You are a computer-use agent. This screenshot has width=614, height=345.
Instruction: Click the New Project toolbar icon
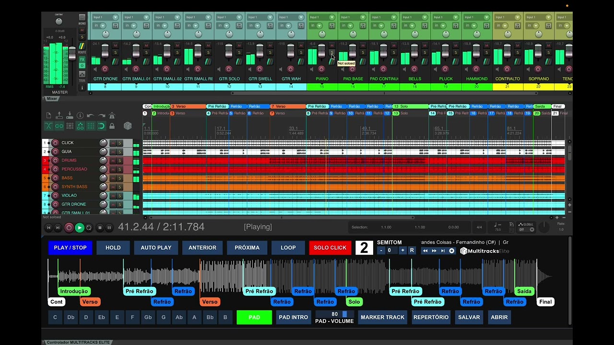pos(48,115)
